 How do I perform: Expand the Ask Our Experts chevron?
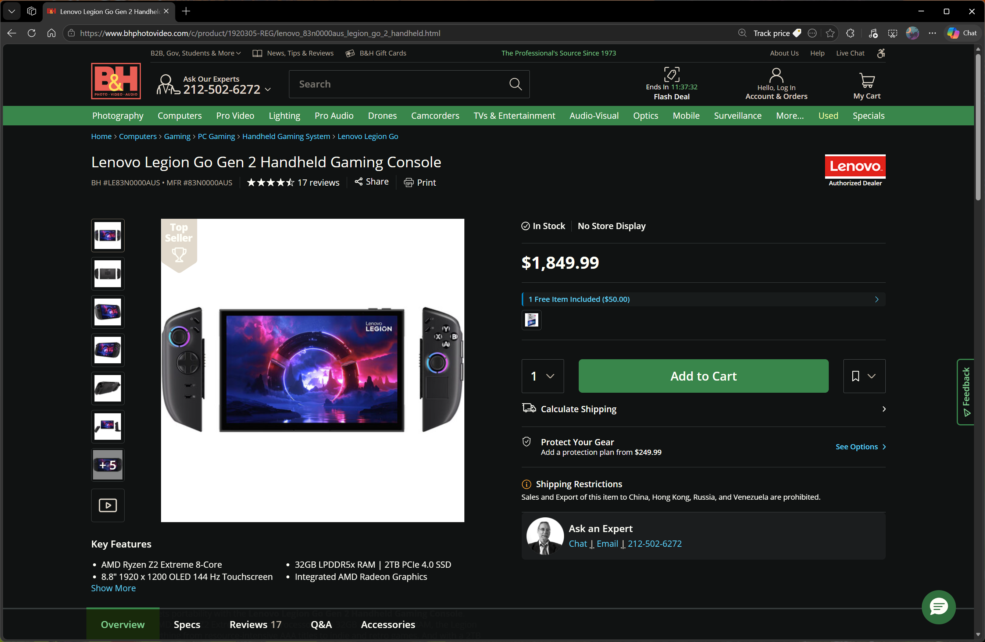tap(268, 89)
